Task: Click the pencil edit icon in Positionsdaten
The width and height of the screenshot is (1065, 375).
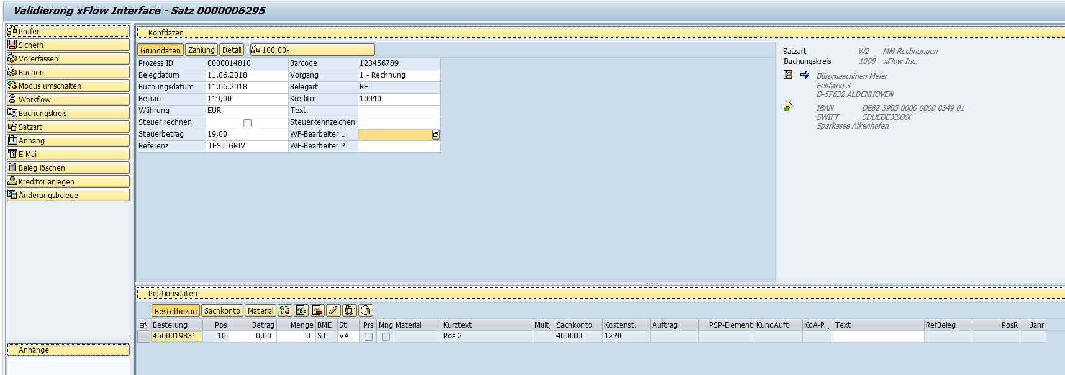Action: point(333,310)
